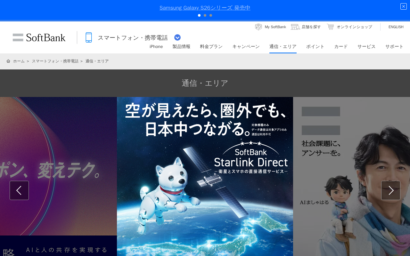Screen dimensions: 410x256
Task: Click the SoftBank logo
Action: 39,37
